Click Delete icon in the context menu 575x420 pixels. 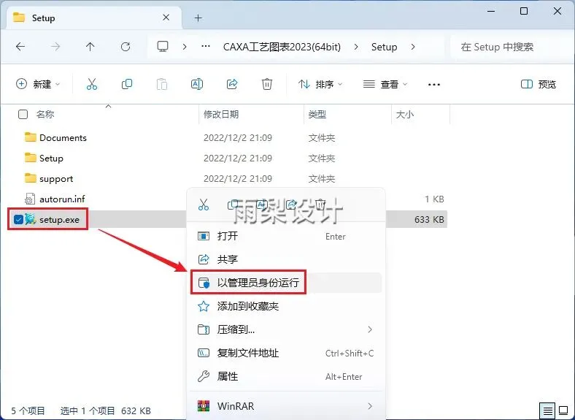click(x=320, y=205)
